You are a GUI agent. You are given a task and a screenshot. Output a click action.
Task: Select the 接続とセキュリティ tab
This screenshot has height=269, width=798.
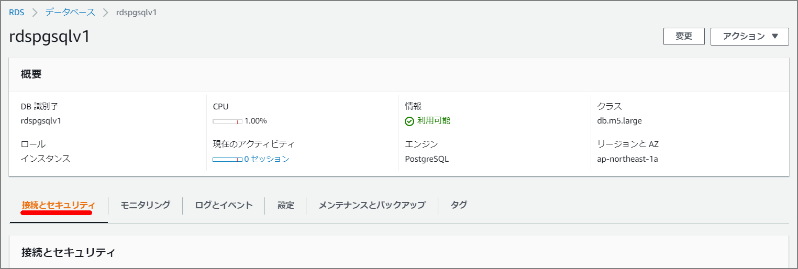pyautogui.click(x=59, y=205)
